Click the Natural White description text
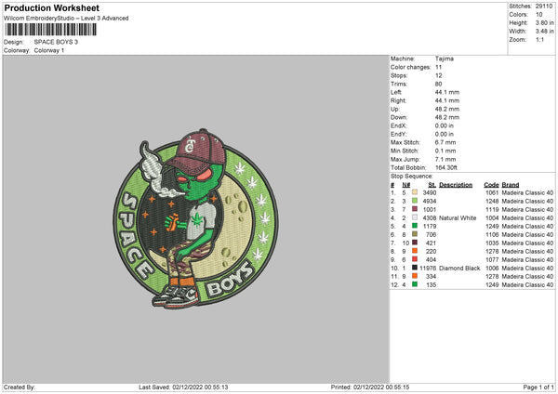 click(x=458, y=218)
